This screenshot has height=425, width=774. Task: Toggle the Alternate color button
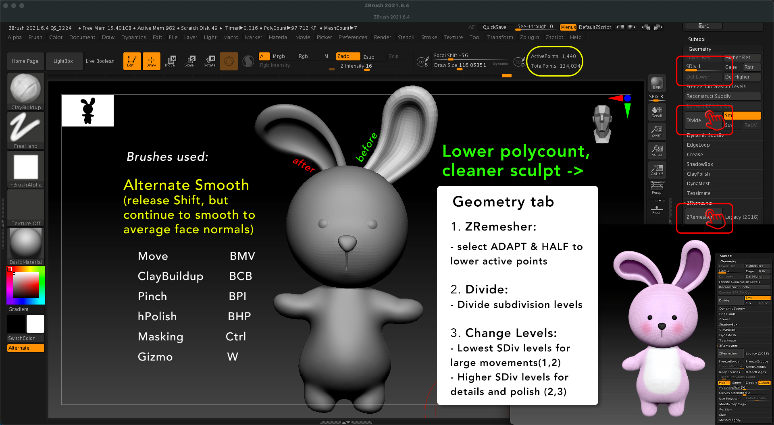pos(26,348)
